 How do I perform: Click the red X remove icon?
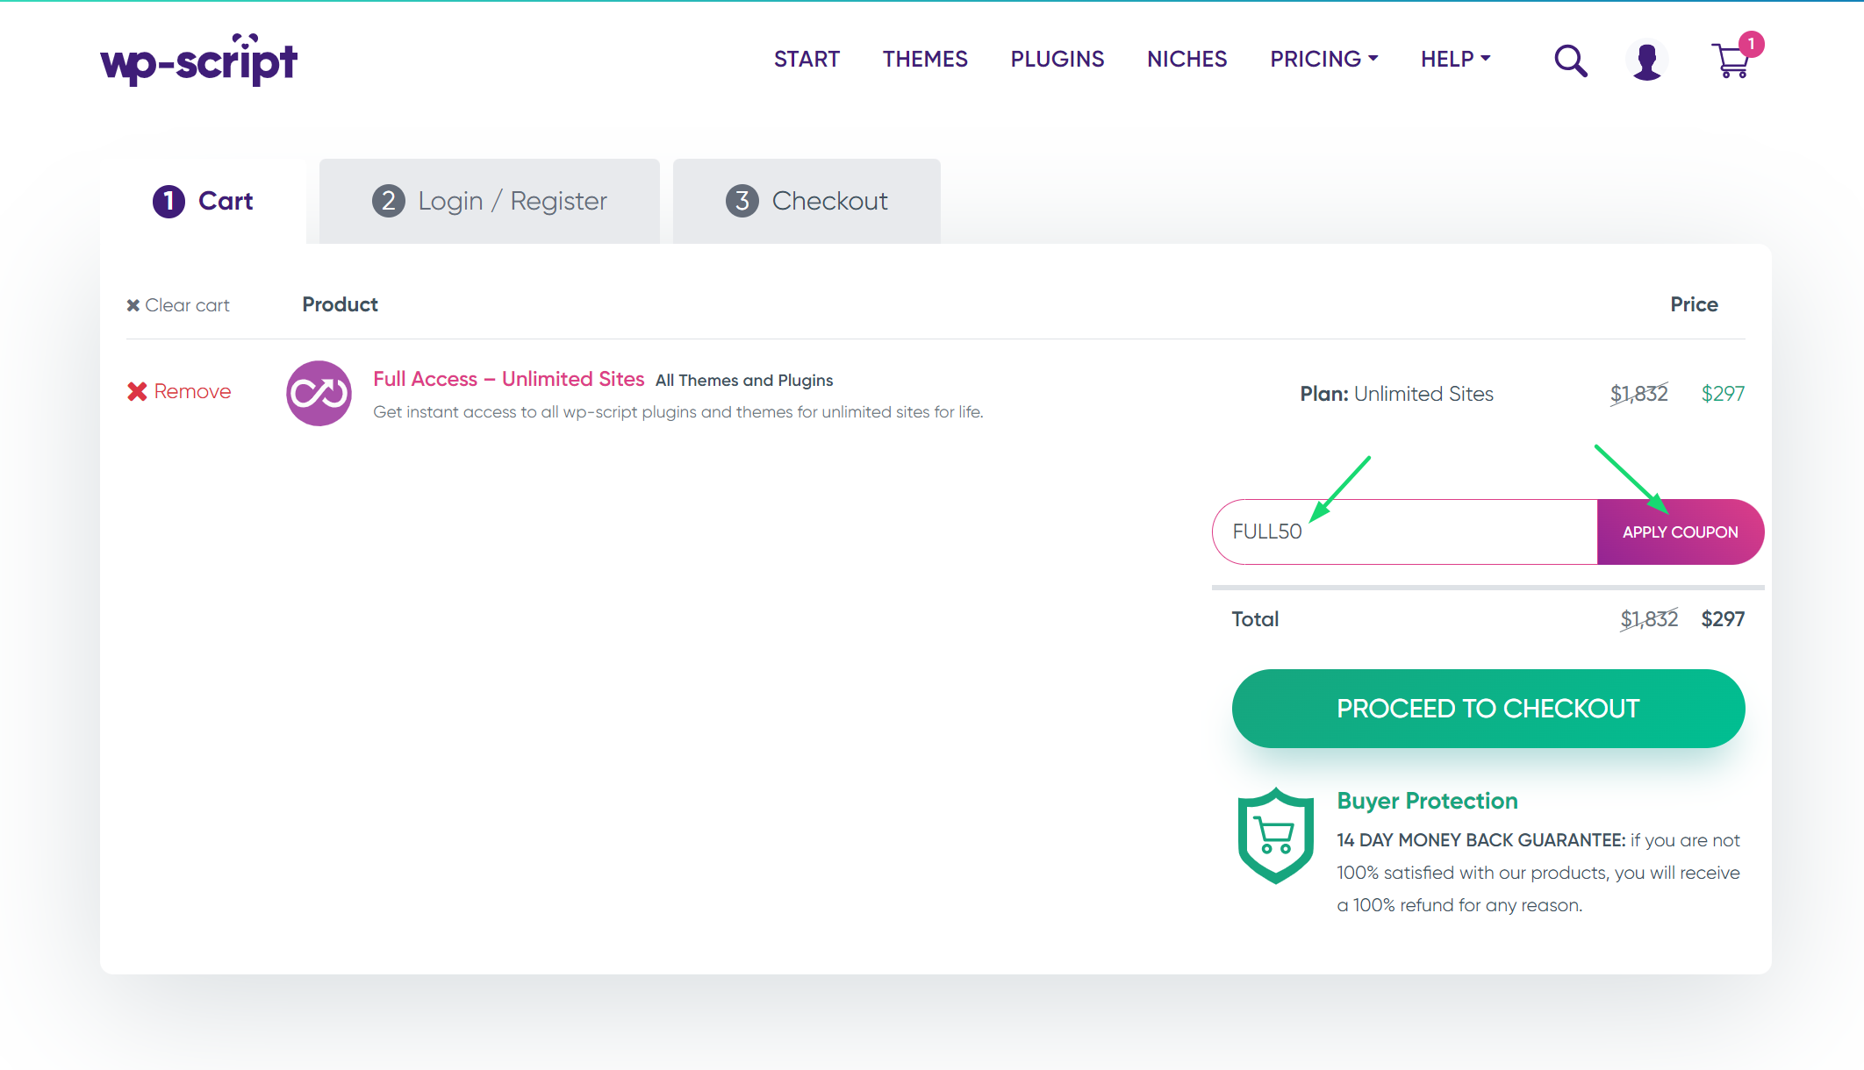click(137, 391)
